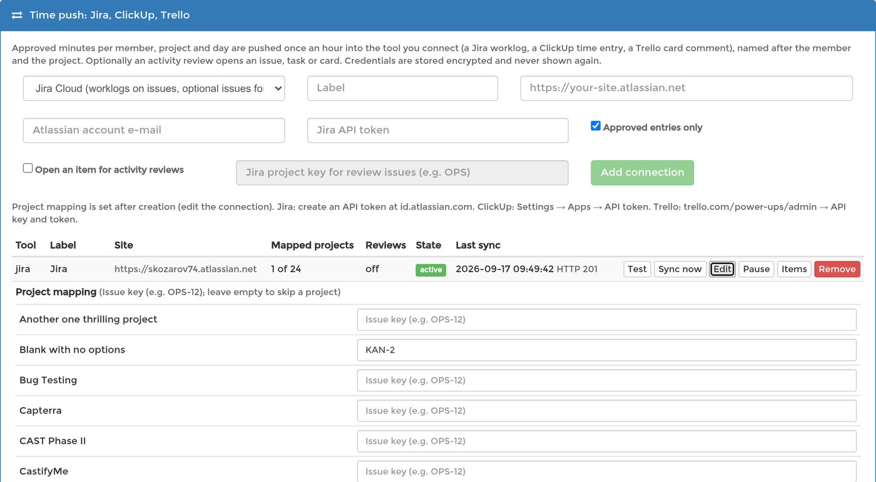
Task: Click the 'Last sync' column header
Action: click(478, 245)
